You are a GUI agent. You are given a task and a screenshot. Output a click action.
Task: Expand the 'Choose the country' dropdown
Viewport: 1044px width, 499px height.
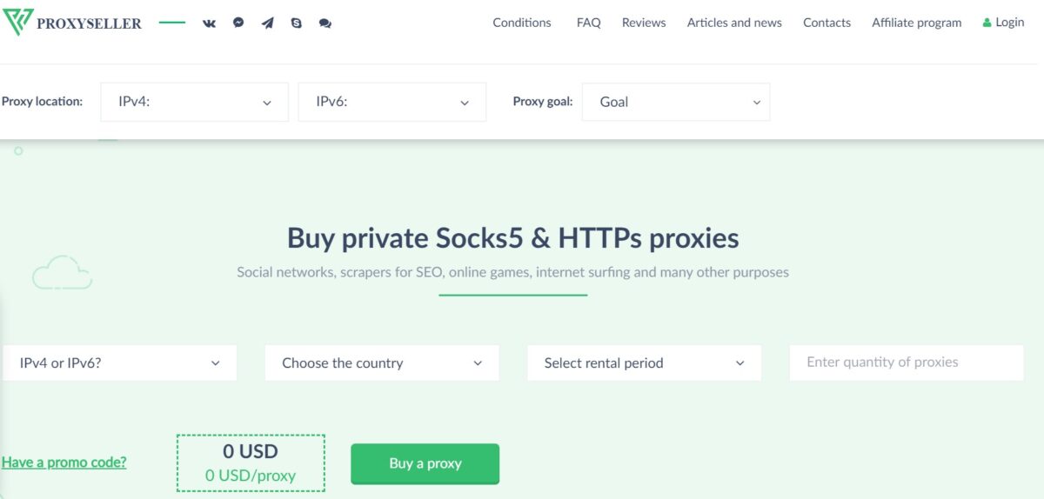coord(381,363)
